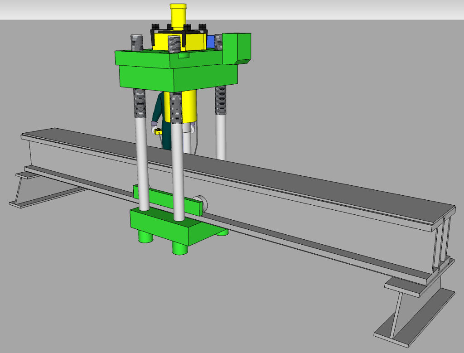Image resolution: width=464 pixels, height=353 pixels.
Task: Click the yellow handheld remote controller
Action: pos(158,132)
